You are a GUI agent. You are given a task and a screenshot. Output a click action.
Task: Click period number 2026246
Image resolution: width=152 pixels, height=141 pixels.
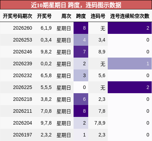23,52
